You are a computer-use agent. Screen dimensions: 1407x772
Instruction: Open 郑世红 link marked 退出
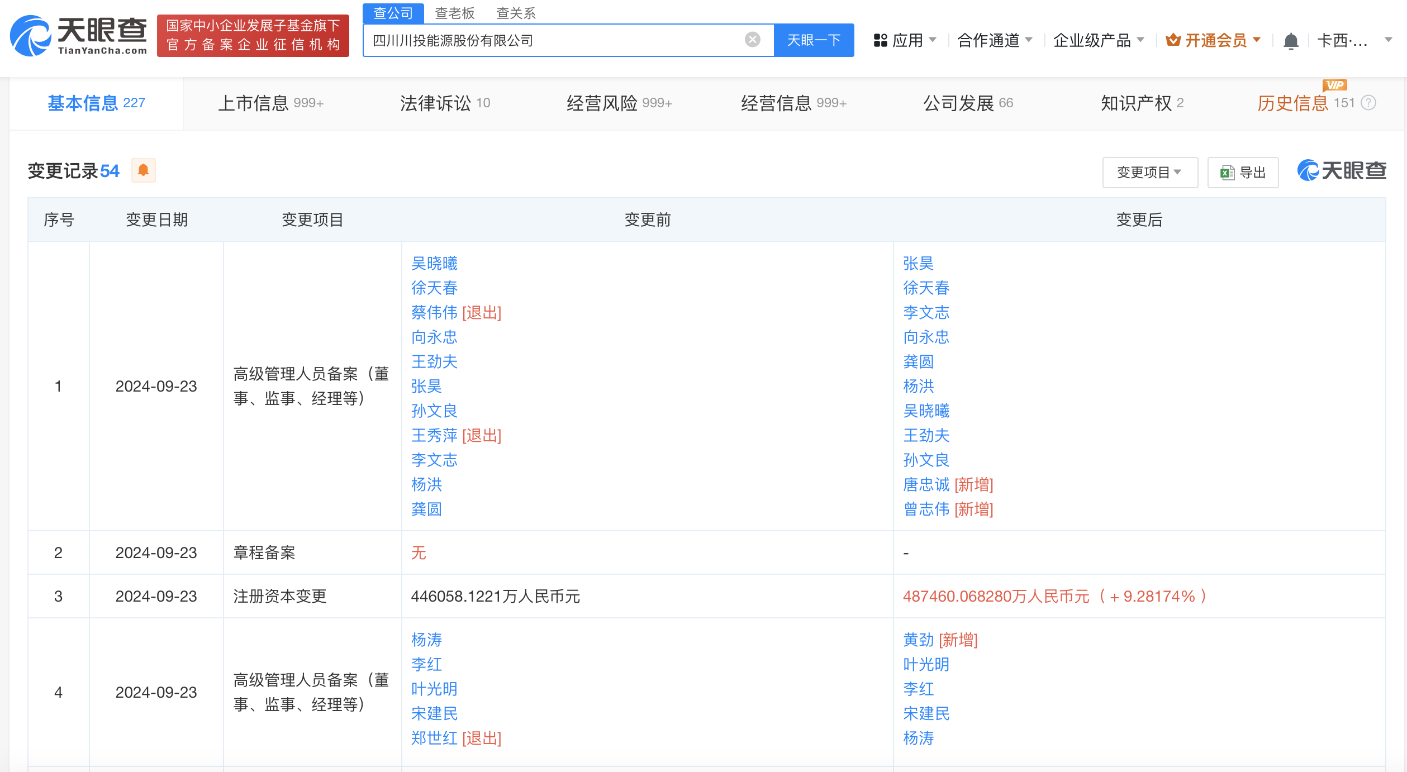[x=434, y=738]
